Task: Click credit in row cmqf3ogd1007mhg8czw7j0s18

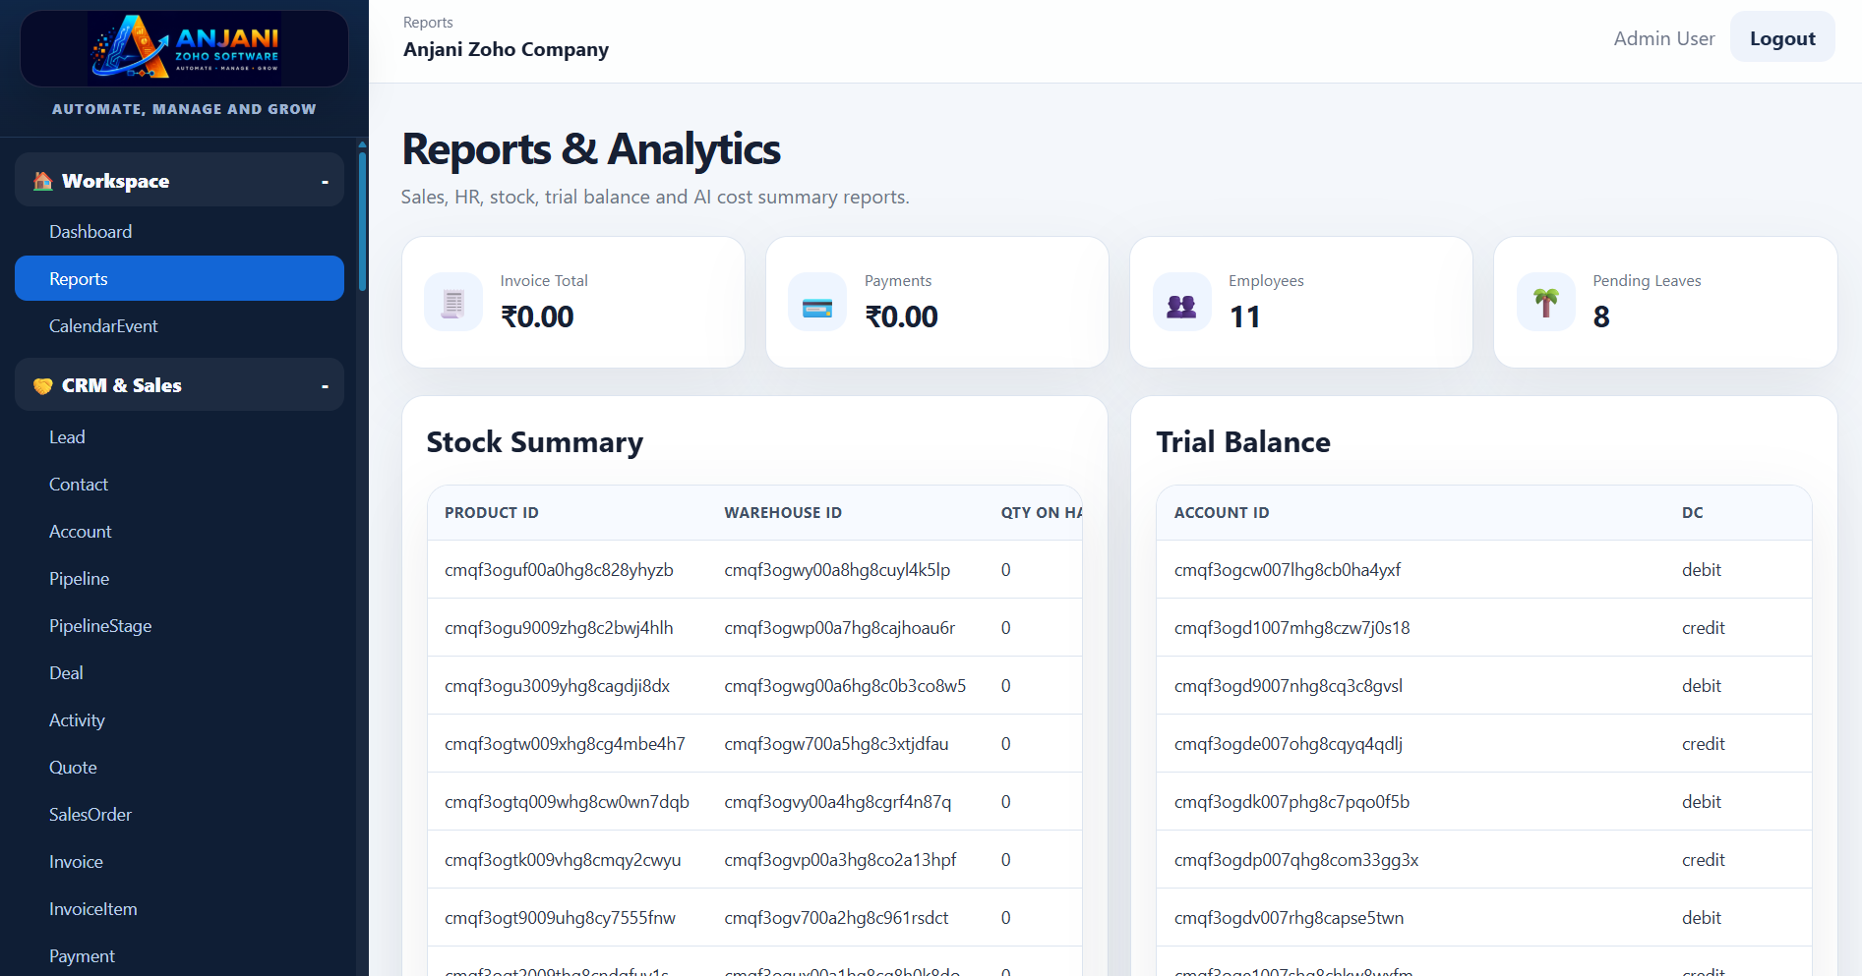Action: click(x=1704, y=628)
